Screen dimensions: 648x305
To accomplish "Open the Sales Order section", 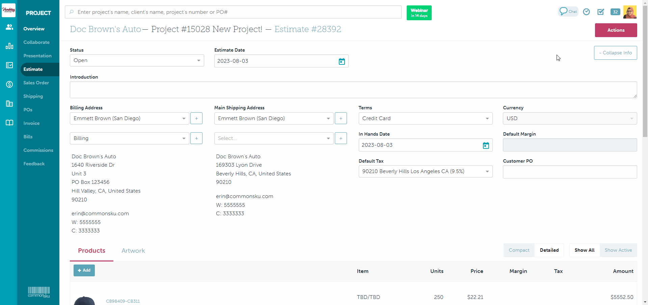I will [36, 83].
